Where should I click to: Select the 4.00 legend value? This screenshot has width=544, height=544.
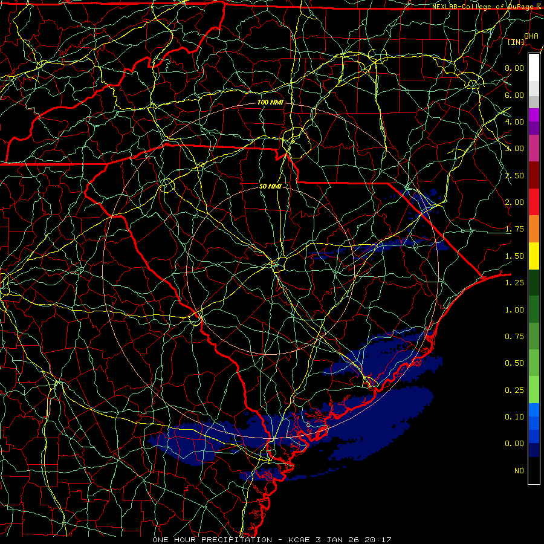click(x=514, y=121)
